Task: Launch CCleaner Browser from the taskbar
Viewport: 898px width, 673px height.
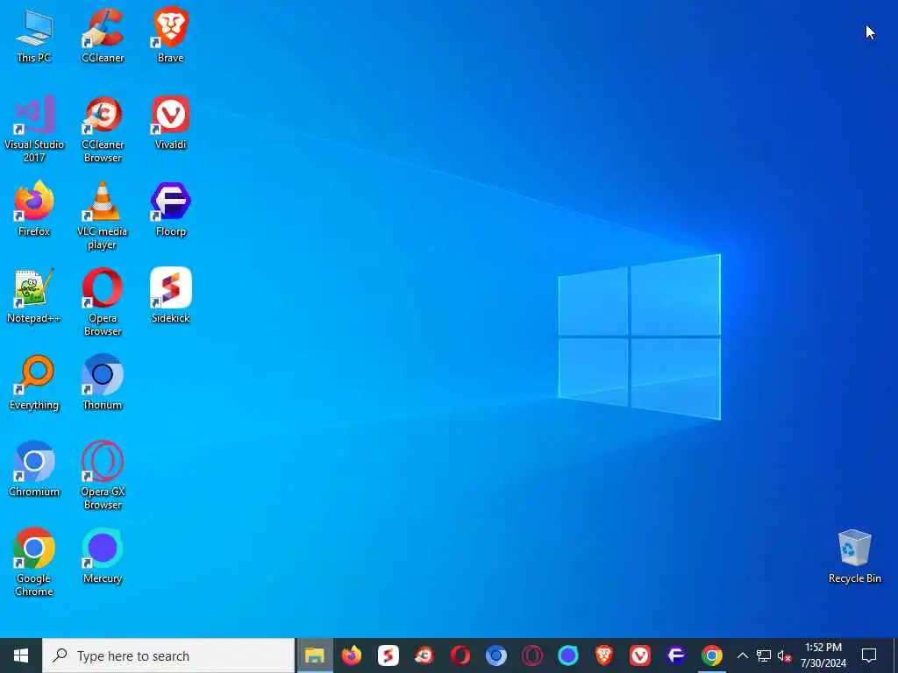Action: point(424,655)
